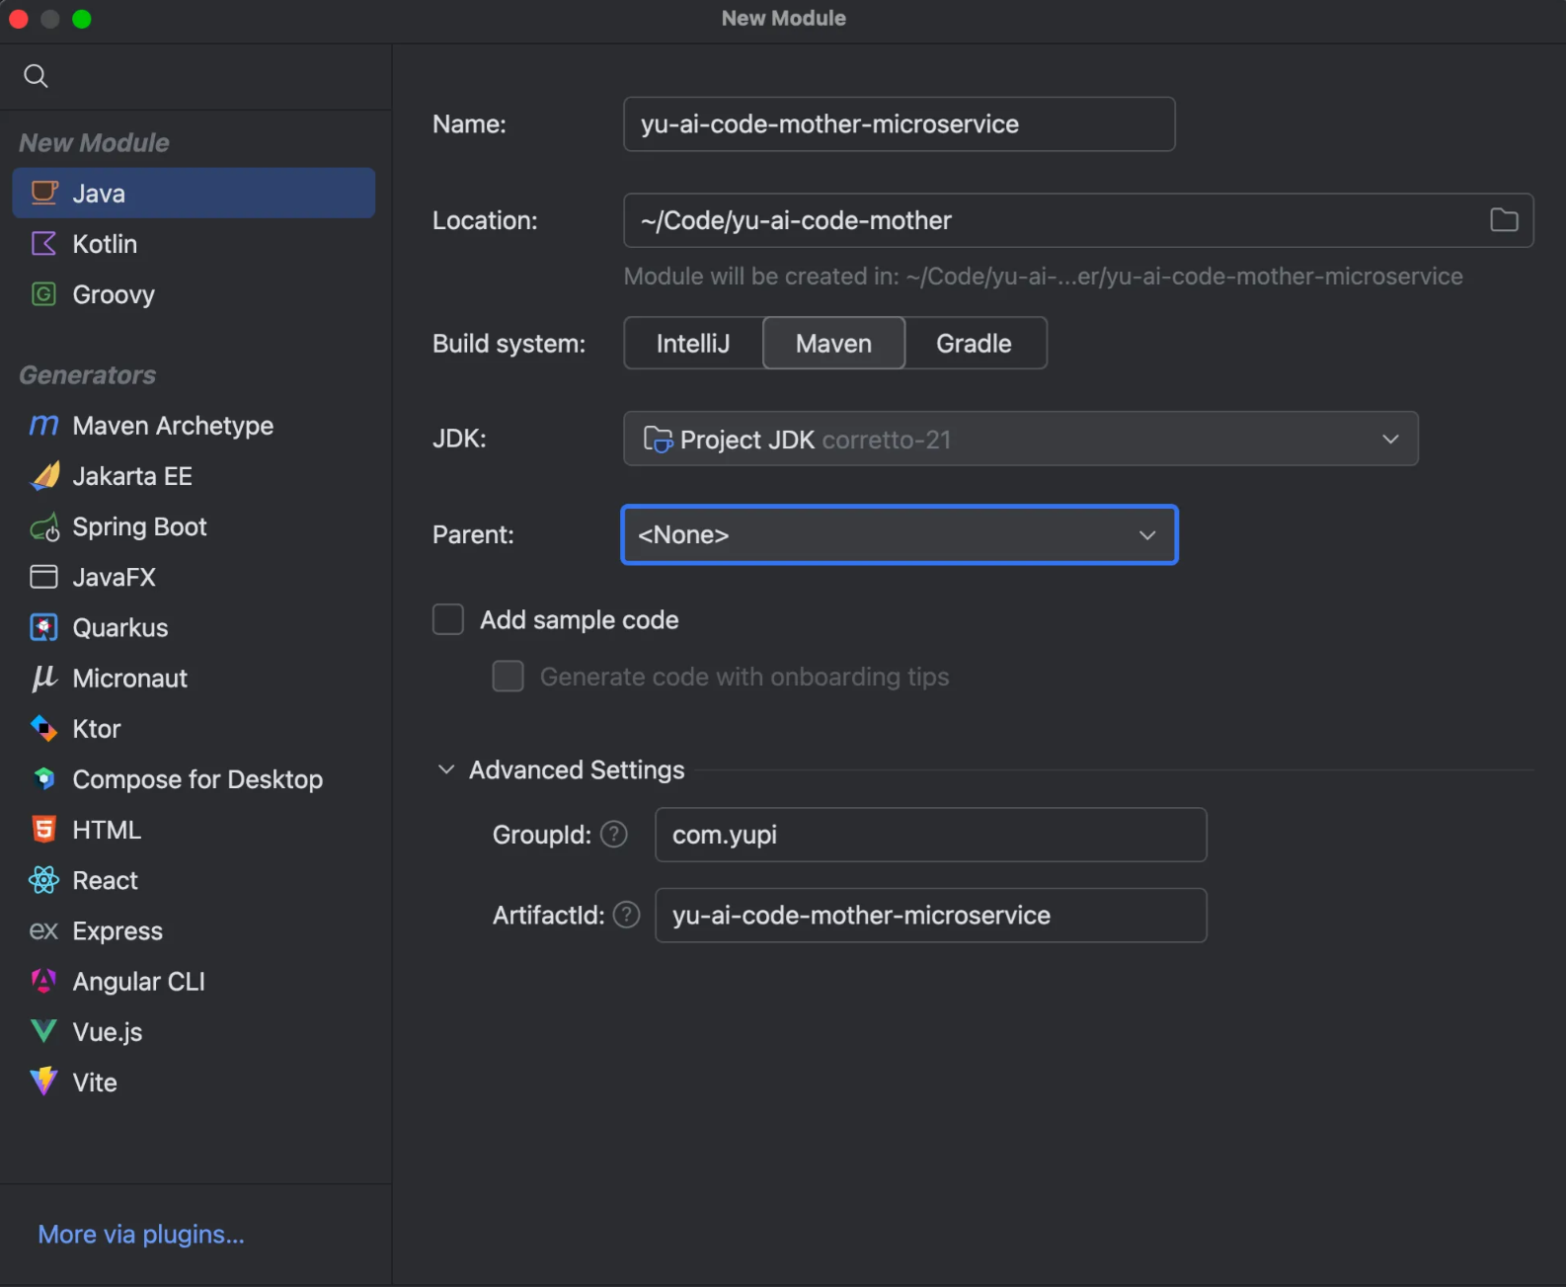The height and width of the screenshot is (1287, 1566).
Task: Open the Parent <None> dropdown
Action: (900, 534)
